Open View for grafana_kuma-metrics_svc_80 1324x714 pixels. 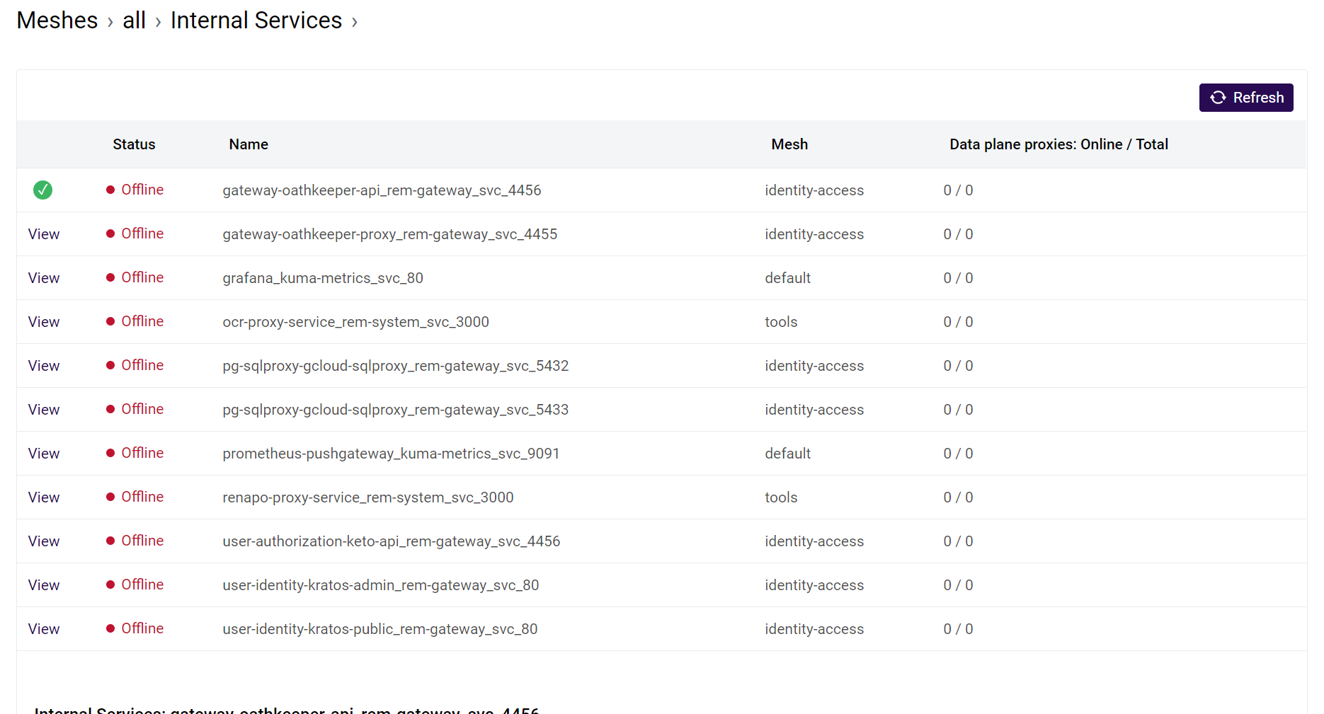click(43, 277)
